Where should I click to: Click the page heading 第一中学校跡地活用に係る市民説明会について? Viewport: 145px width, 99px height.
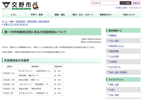click(35, 32)
